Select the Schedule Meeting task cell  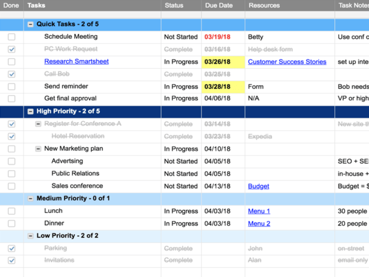(92, 37)
